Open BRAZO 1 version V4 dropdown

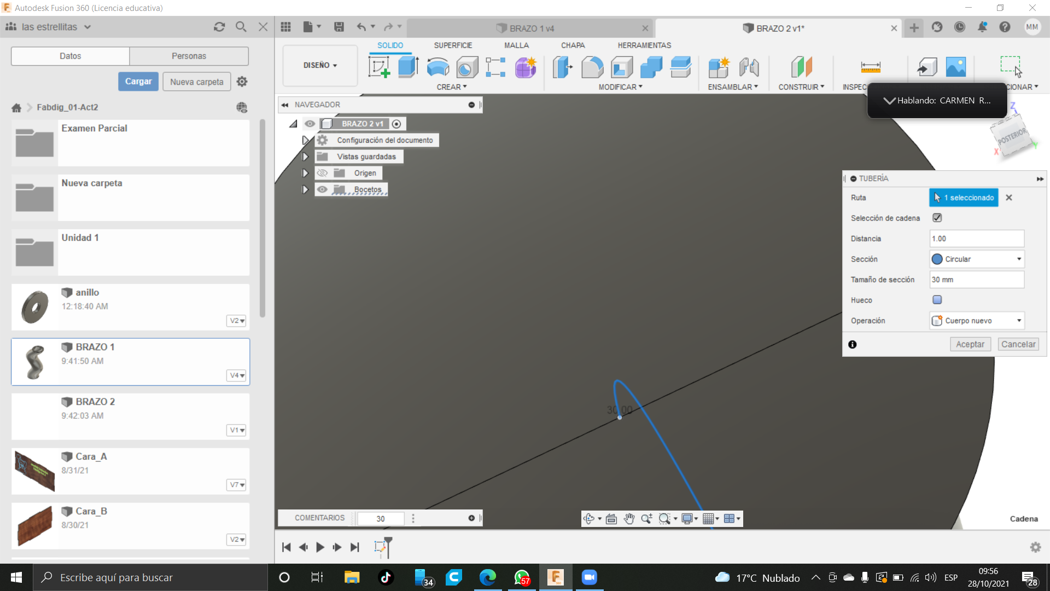pos(236,375)
